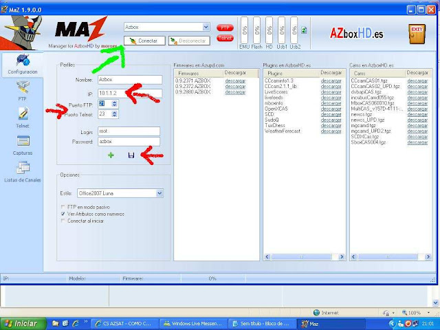Open the Listas de Canales section
The width and height of the screenshot is (440, 330).
[x=23, y=172]
